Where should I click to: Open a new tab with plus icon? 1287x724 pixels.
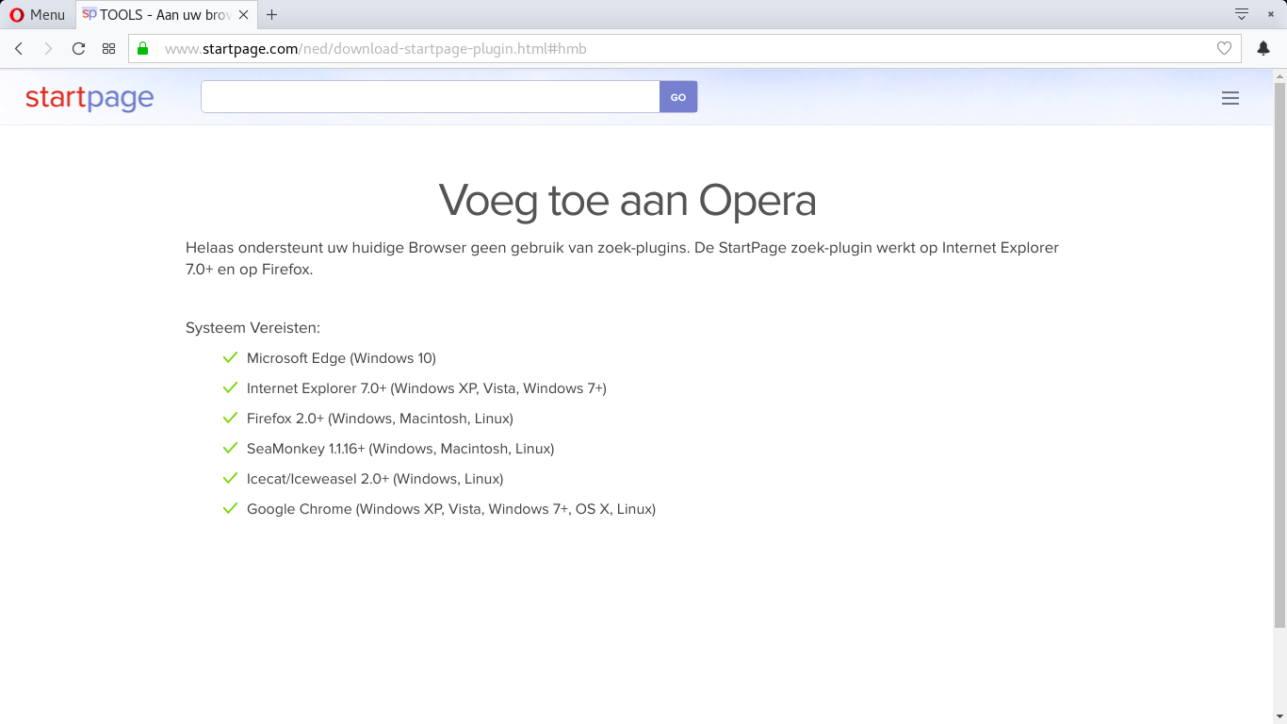coord(272,15)
